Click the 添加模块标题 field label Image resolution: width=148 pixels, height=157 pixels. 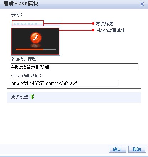(25, 59)
